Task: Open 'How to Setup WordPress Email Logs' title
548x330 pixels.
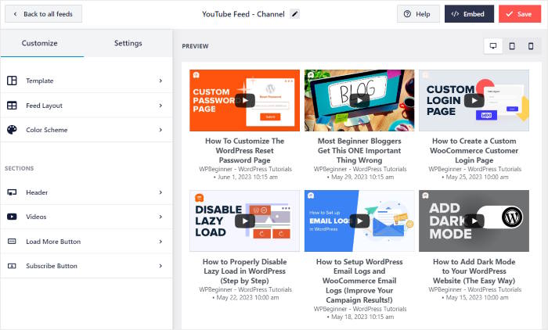Action: (359, 281)
